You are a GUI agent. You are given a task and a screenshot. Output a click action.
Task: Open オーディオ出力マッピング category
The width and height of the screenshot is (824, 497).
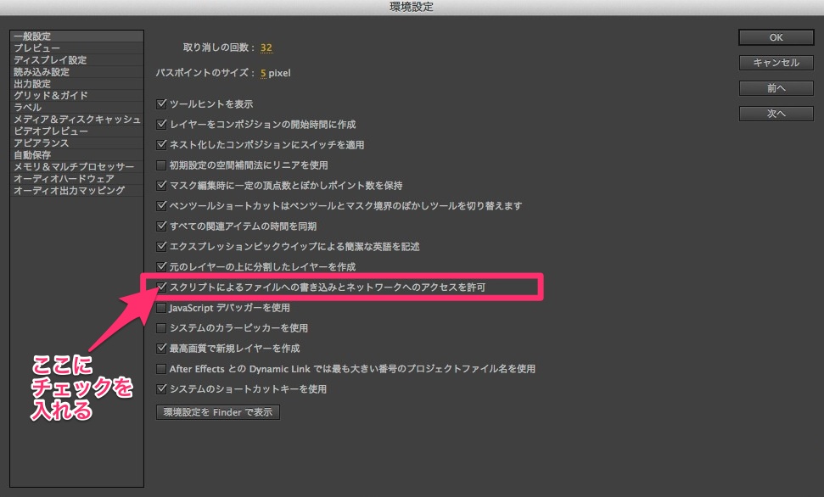[76, 190]
